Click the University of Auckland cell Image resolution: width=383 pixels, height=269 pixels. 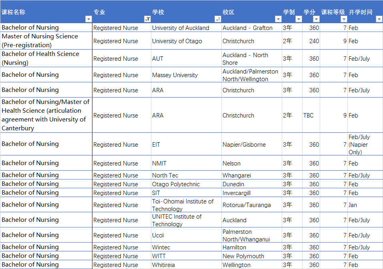[x=186, y=28]
